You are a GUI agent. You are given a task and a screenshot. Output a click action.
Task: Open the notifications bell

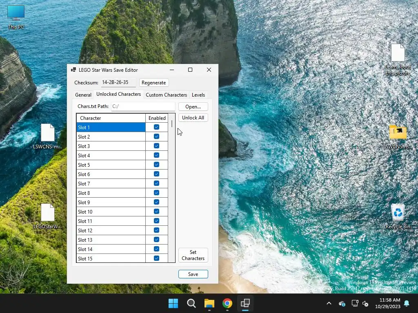(407, 303)
